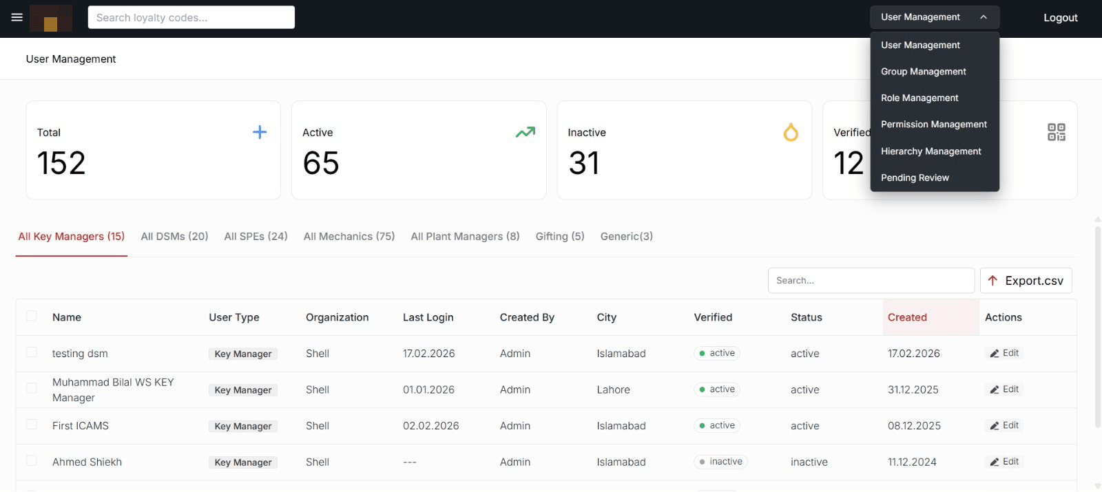
Task: Click the blue plus icon on Total card
Action: coord(260,132)
